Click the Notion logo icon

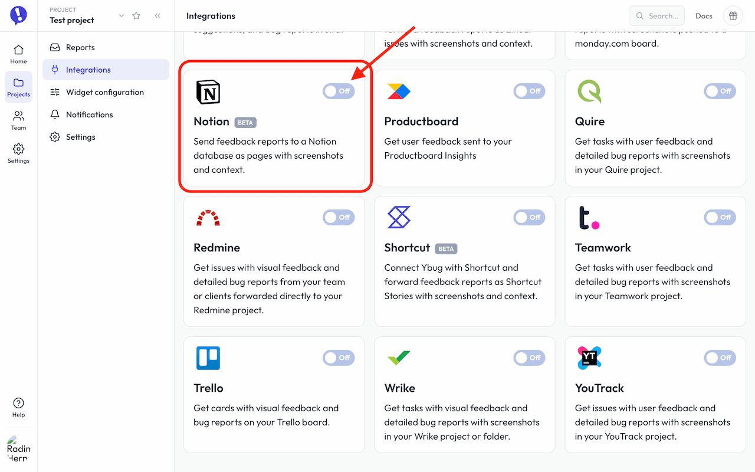(x=208, y=92)
